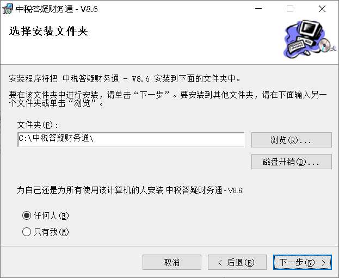Viewport: 339px width, 278px height.
Task: Select the 任何人(E) radio option
Action: [27, 215]
